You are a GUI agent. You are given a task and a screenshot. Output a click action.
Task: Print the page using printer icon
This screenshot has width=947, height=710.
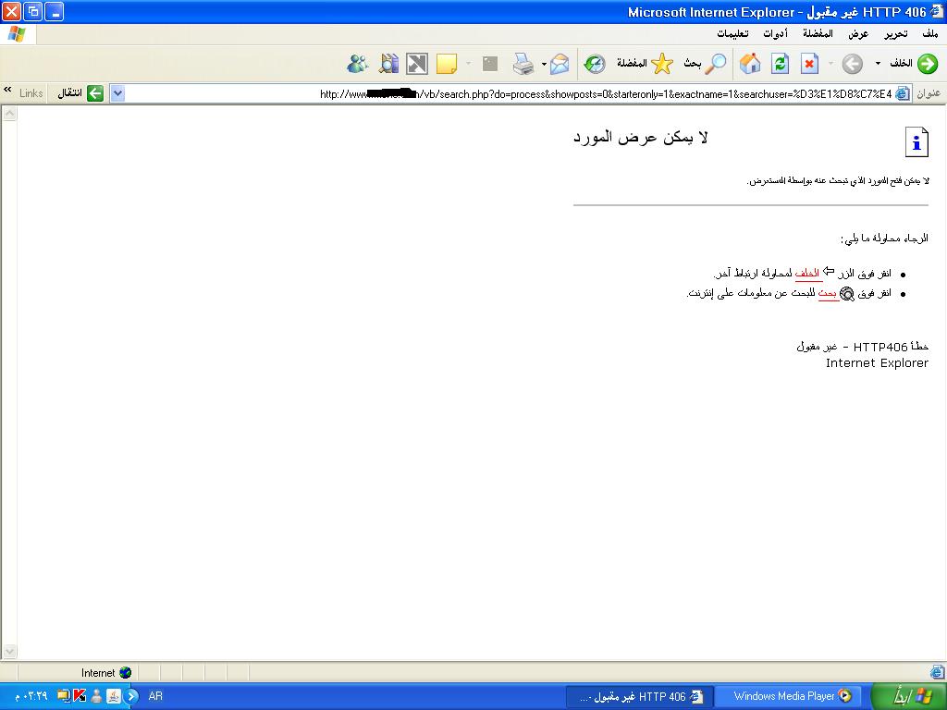(x=523, y=64)
